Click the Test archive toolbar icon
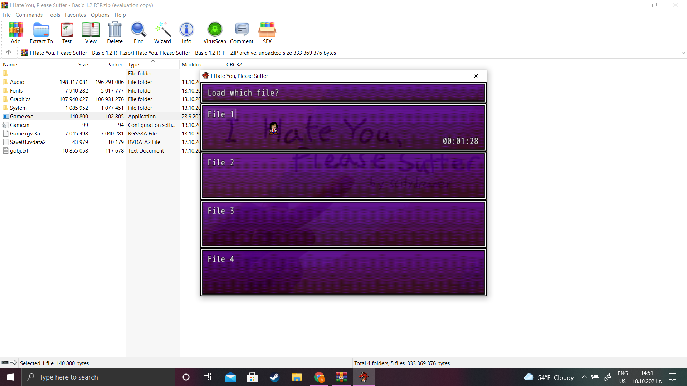The width and height of the screenshot is (687, 386). pyautogui.click(x=67, y=33)
